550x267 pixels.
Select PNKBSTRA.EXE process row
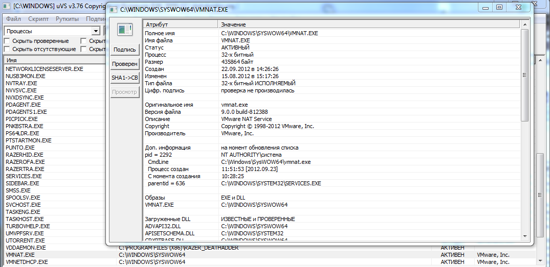25,126
